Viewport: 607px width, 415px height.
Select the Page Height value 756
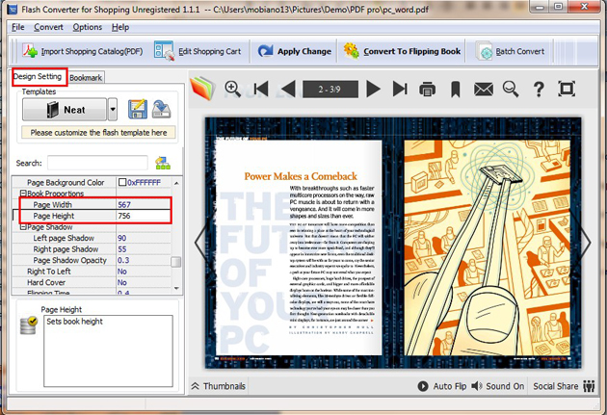144,216
